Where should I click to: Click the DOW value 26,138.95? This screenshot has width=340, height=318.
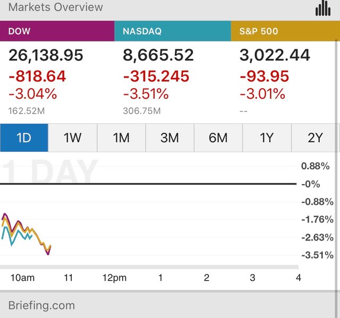point(46,55)
